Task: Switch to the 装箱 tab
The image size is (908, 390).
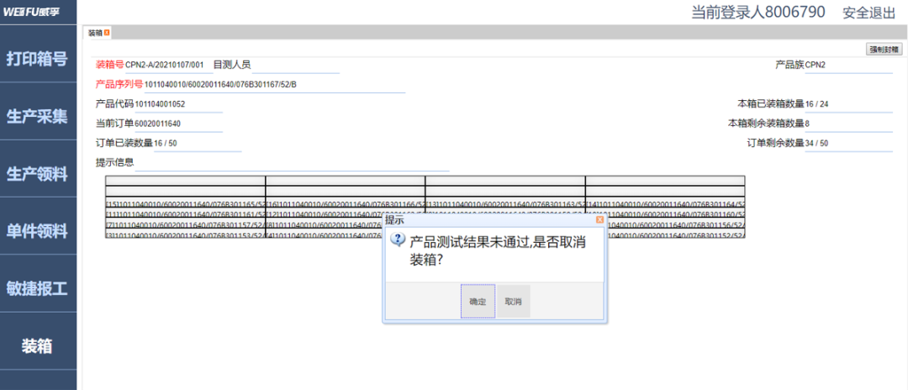Action: (94, 33)
